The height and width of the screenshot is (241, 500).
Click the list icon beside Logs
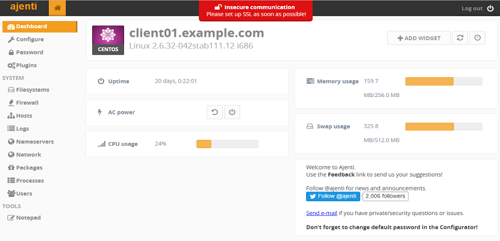pyautogui.click(x=11, y=129)
